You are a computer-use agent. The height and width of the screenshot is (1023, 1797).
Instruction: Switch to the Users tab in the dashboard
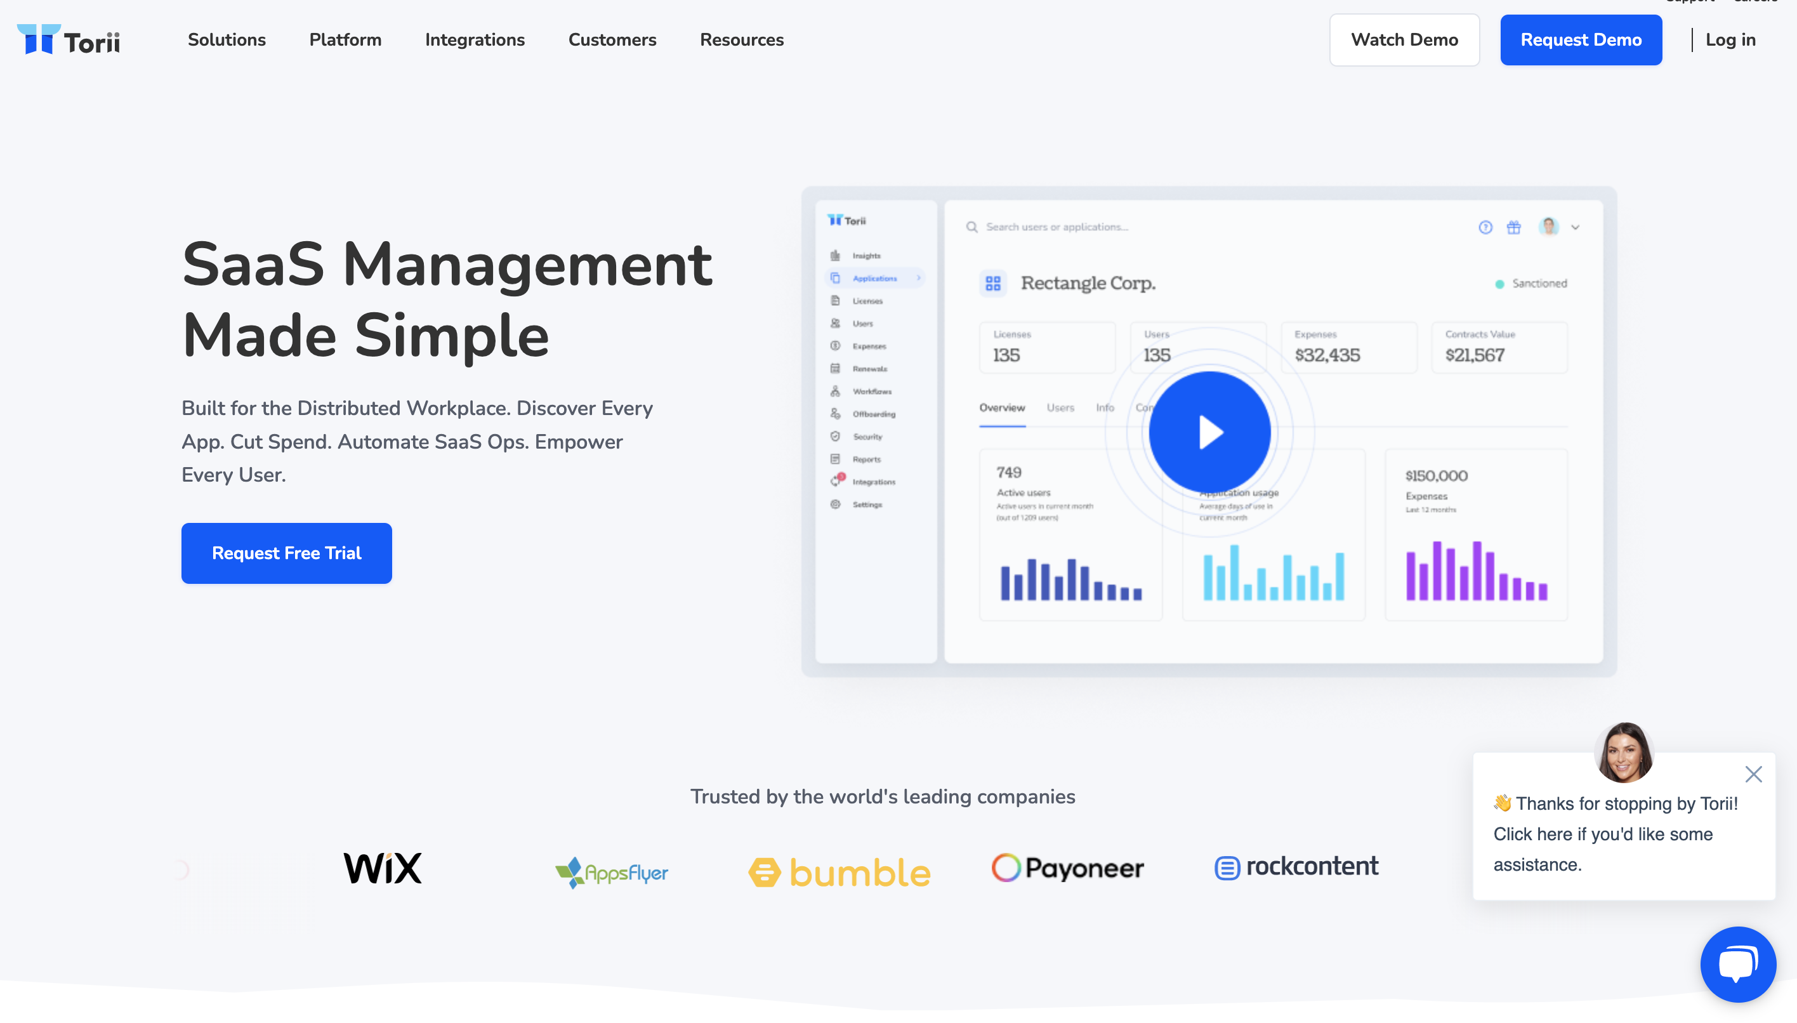click(1060, 407)
